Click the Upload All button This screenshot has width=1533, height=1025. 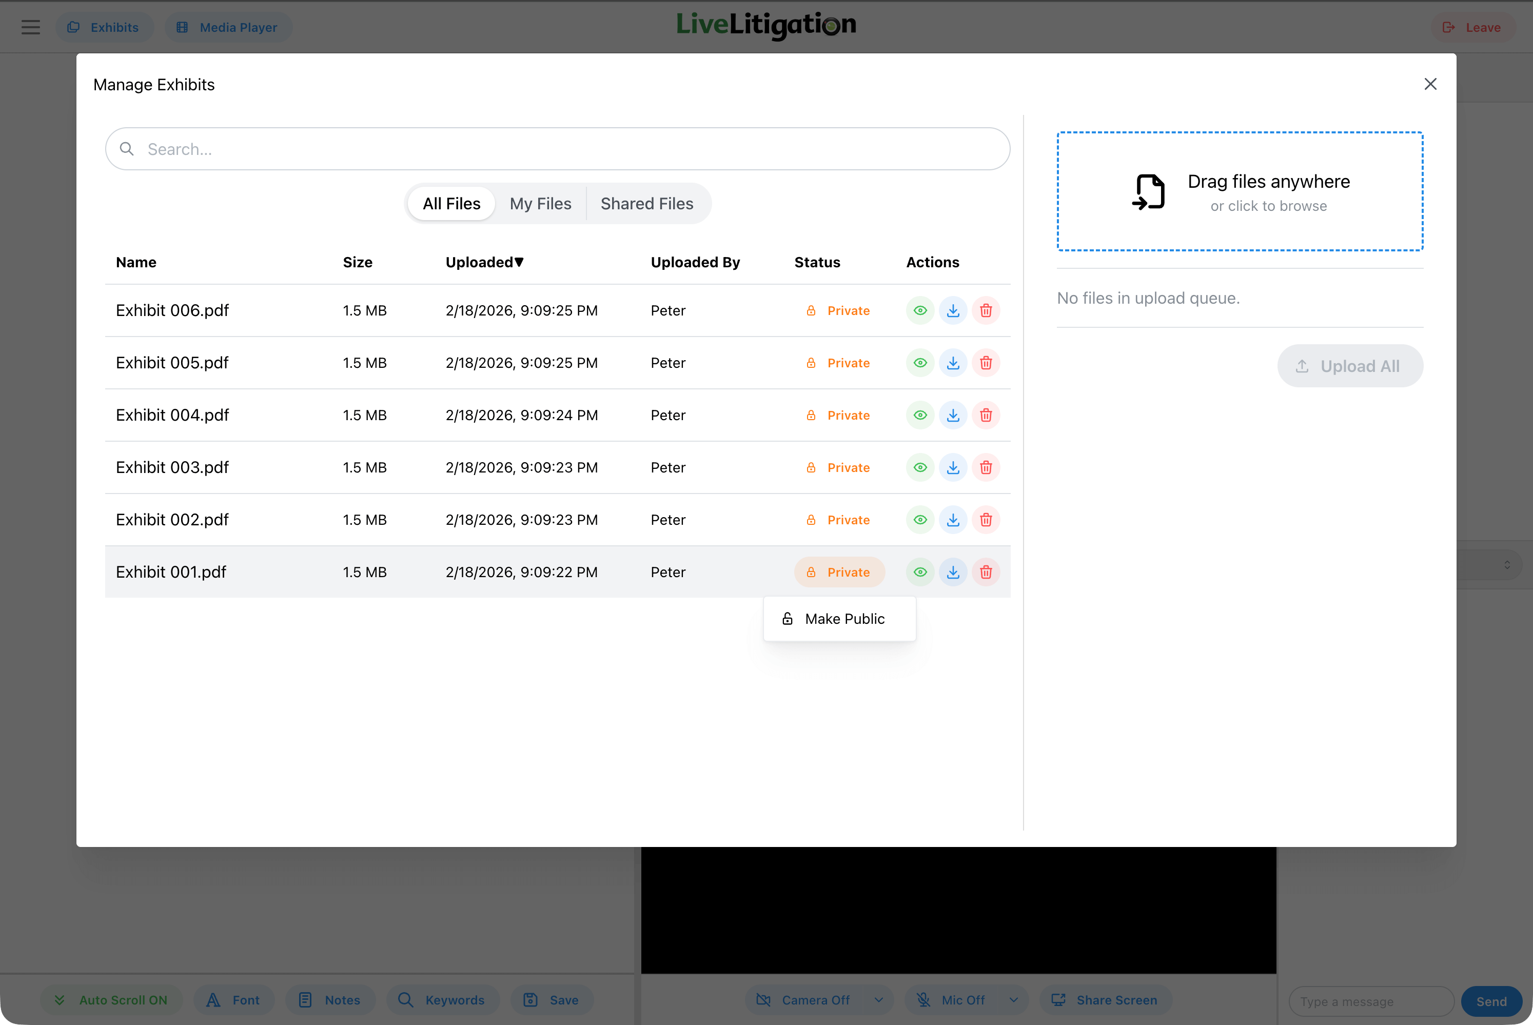click(x=1350, y=365)
